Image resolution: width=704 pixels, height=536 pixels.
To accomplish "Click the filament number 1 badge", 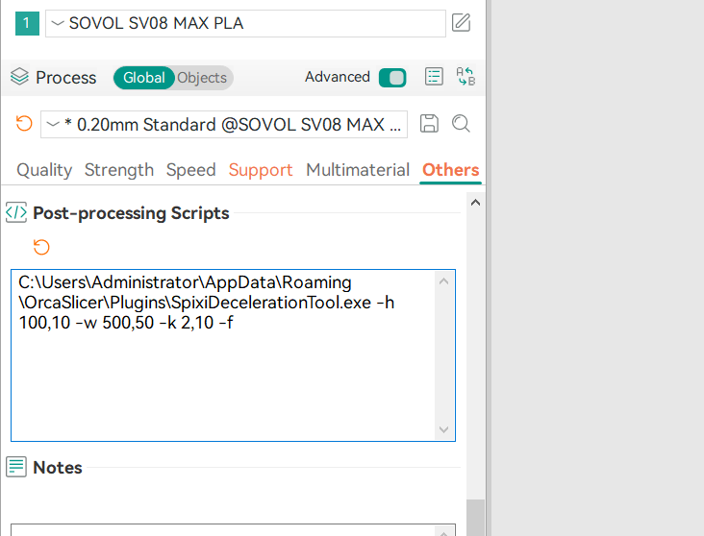I will click(27, 23).
